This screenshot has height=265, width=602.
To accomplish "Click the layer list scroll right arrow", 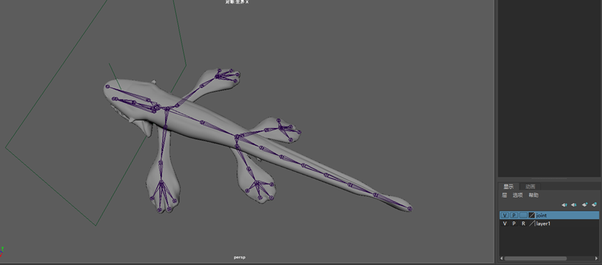I will pos(596,259).
